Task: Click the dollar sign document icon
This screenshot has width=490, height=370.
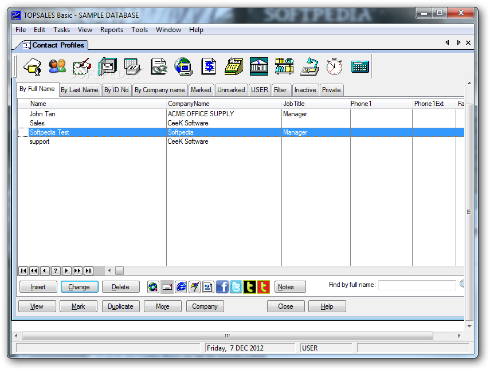Action: [x=209, y=66]
